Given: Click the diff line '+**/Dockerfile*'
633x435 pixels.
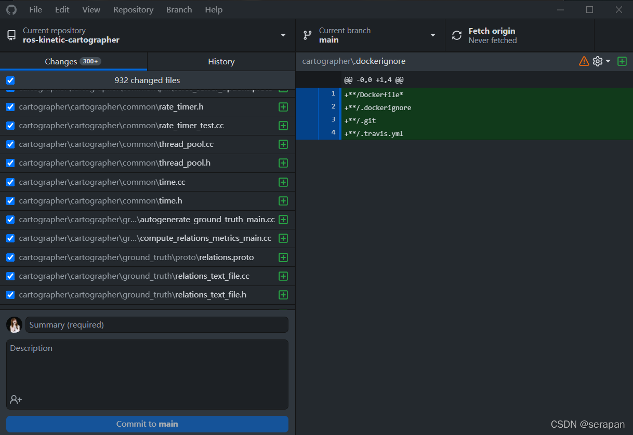Looking at the screenshot, I should (374, 94).
